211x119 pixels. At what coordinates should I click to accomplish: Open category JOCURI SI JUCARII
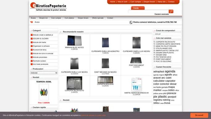(x=41, y=39)
